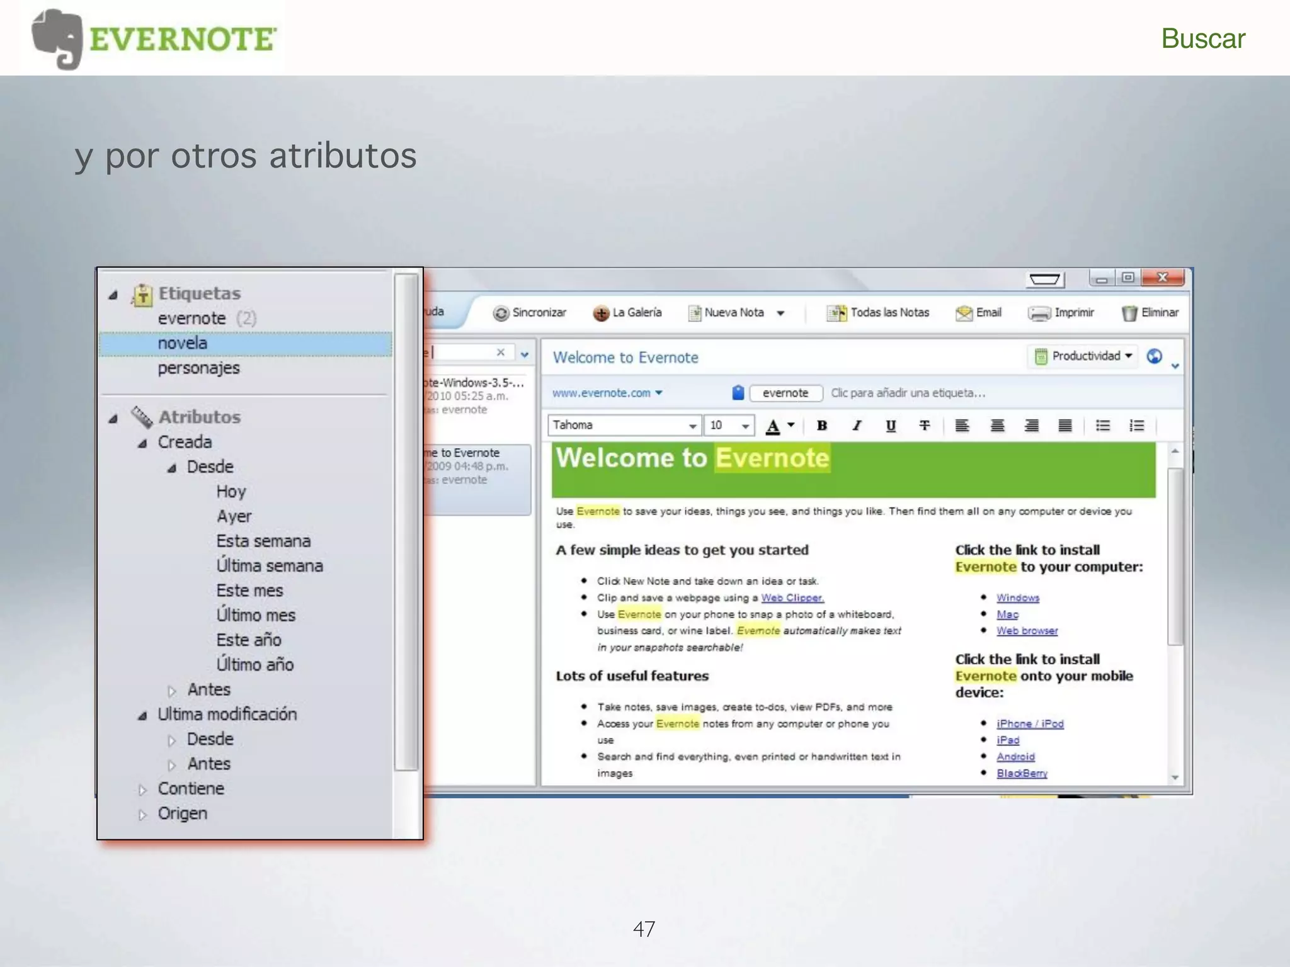The image size is (1290, 967).
Task: Click the tag field placeholder text
Action: click(x=908, y=393)
